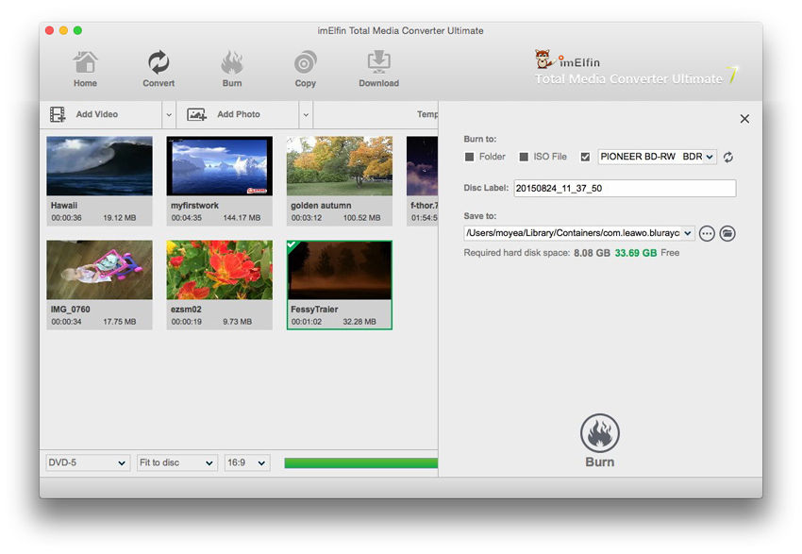This screenshot has width=802, height=554.
Task: Click the 144.17 MB file size
Action: coord(242,218)
